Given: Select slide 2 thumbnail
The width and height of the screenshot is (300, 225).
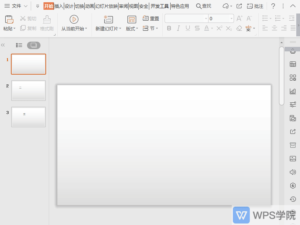Looking at the screenshot, I should click(28, 90).
